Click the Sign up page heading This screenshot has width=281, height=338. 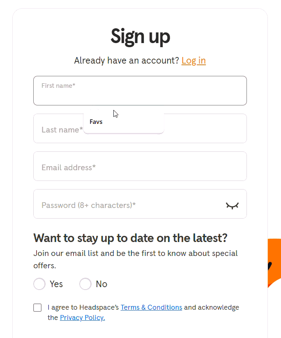click(140, 37)
